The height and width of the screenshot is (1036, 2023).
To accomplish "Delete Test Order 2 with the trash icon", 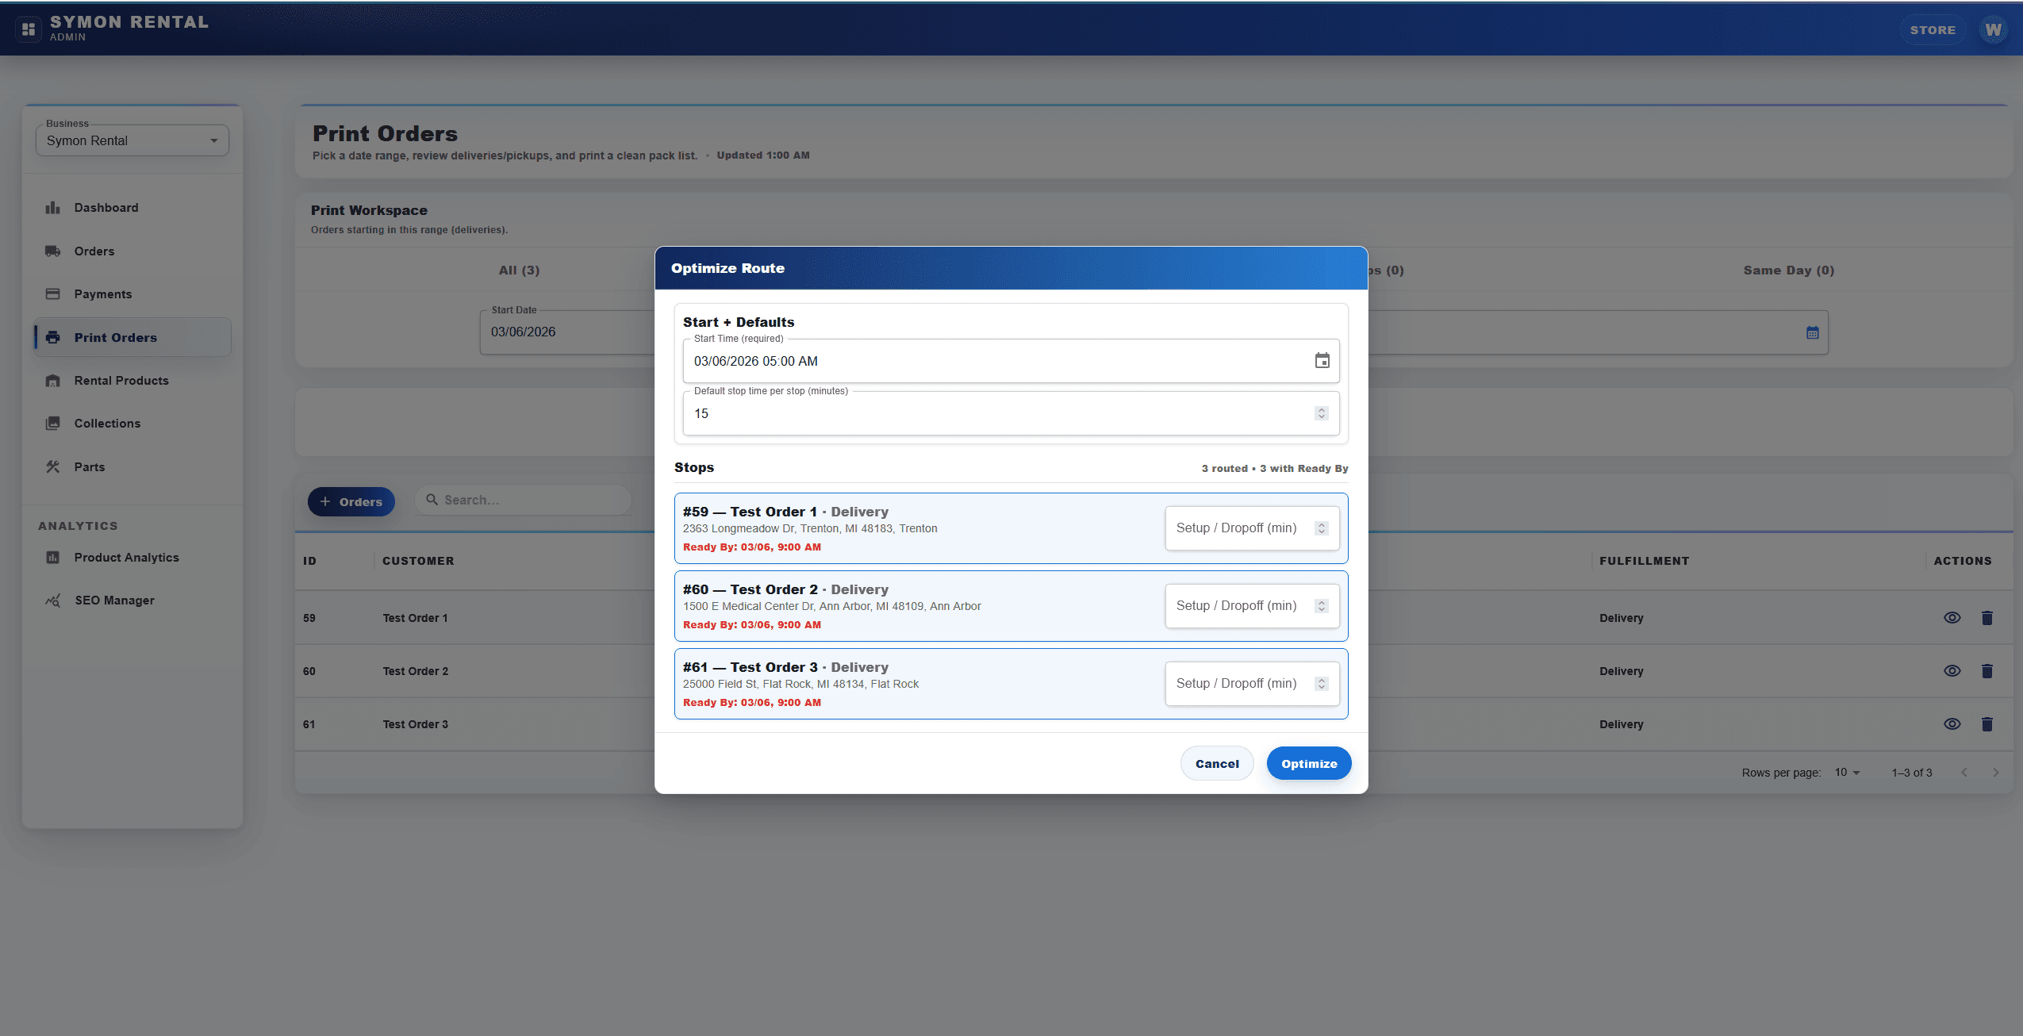I will pyautogui.click(x=1987, y=670).
